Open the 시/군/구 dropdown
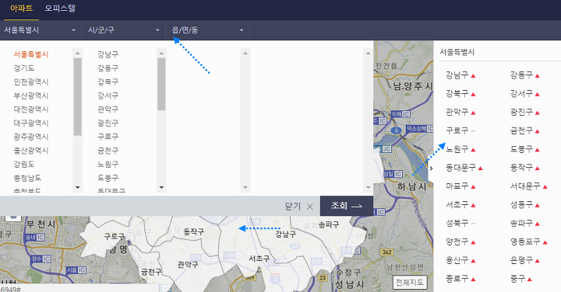Image resolution: width=561 pixels, height=292 pixels. click(x=123, y=30)
